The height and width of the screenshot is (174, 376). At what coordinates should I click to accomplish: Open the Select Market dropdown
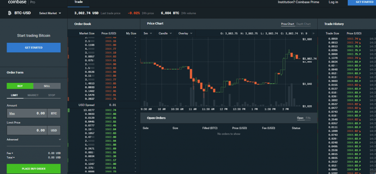[x=50, y=13]
